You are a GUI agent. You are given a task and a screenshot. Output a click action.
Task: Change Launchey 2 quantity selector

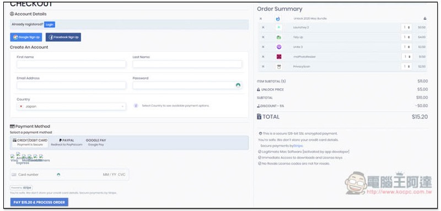pyautogui.click(x=406, y=28)
